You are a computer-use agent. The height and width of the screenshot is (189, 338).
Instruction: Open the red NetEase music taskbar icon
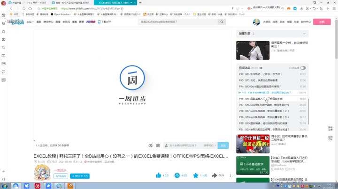(37, 186)
